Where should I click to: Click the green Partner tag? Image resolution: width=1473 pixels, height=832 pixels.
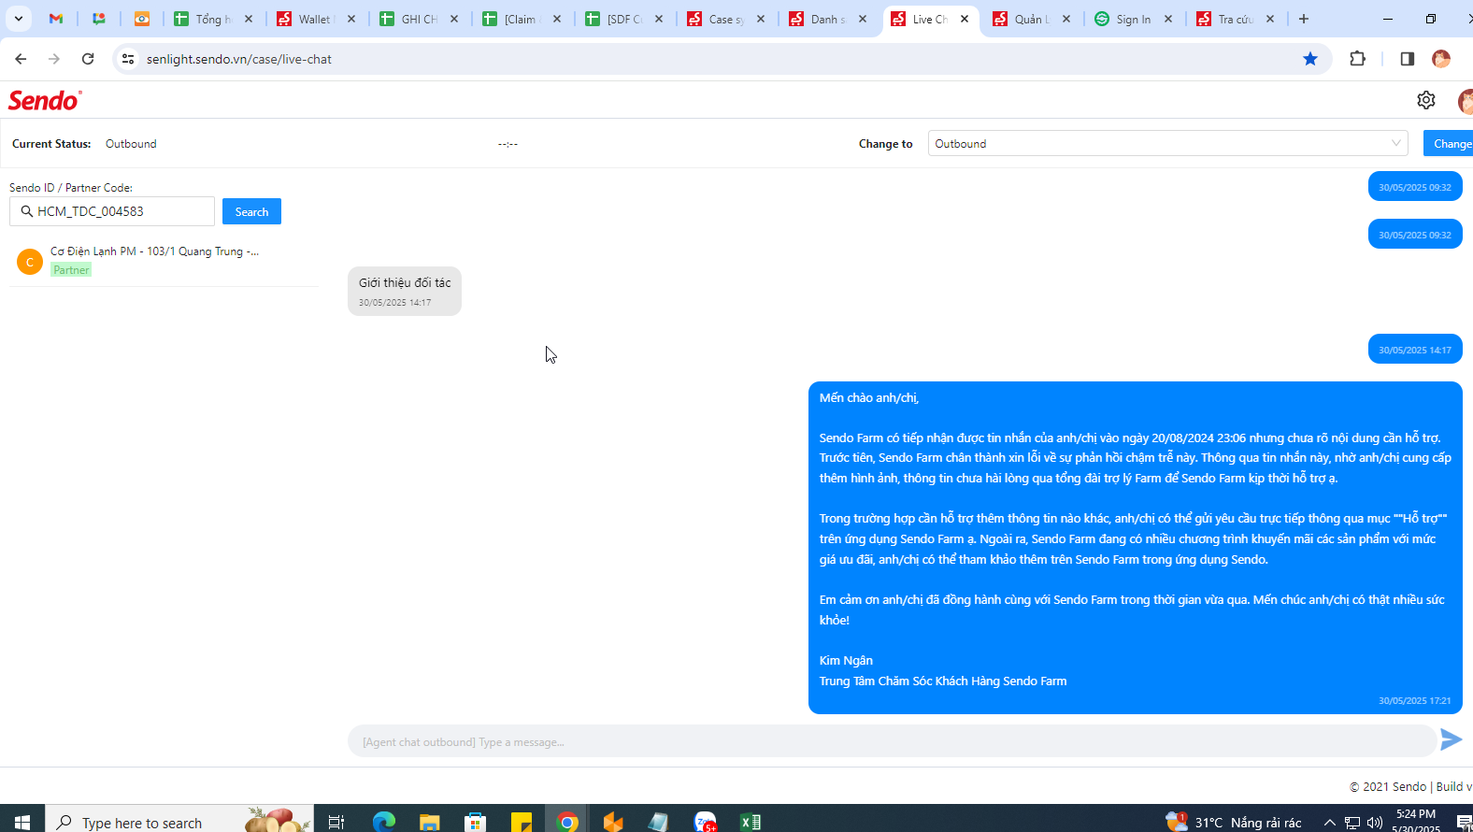click(71, 270)
